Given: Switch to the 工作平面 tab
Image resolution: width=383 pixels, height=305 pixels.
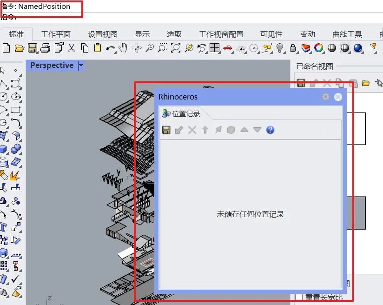Looking at the screenshot, I should [x=56, y=34].
